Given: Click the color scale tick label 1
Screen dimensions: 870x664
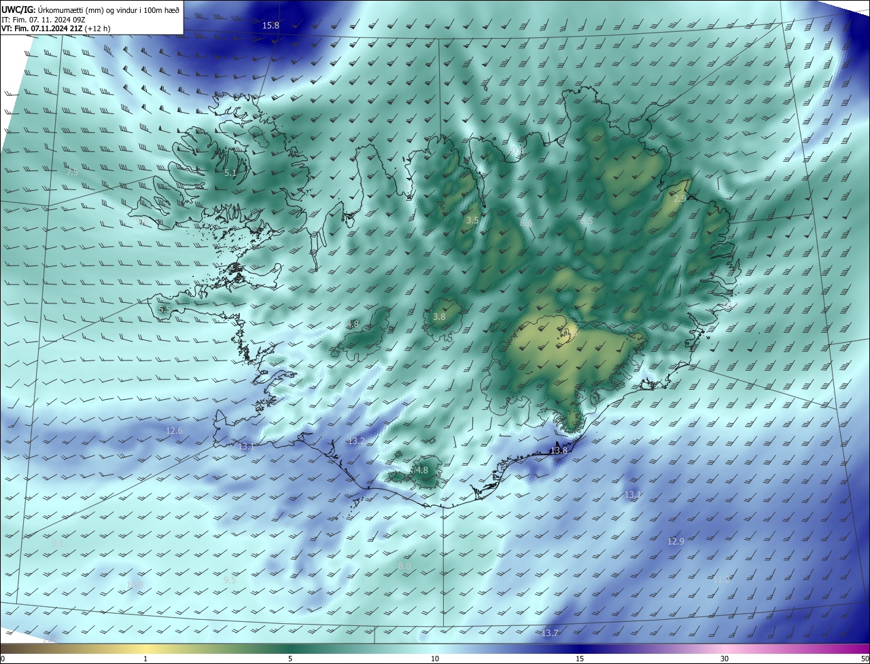Looking at the screenshot, I should (145, 659).
